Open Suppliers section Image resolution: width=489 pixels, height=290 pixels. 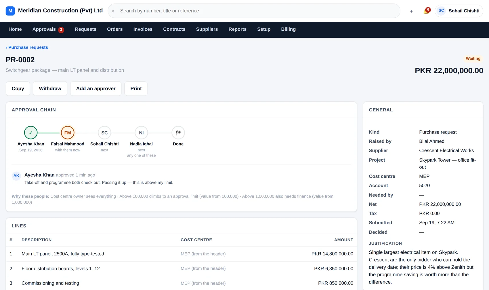[x=207, y=29]
